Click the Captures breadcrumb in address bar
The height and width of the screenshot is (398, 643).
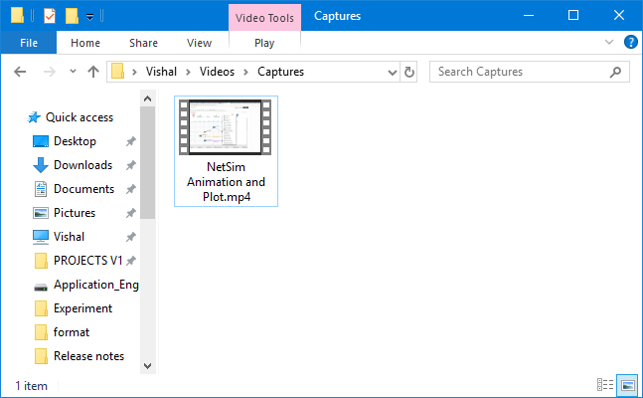281,72
